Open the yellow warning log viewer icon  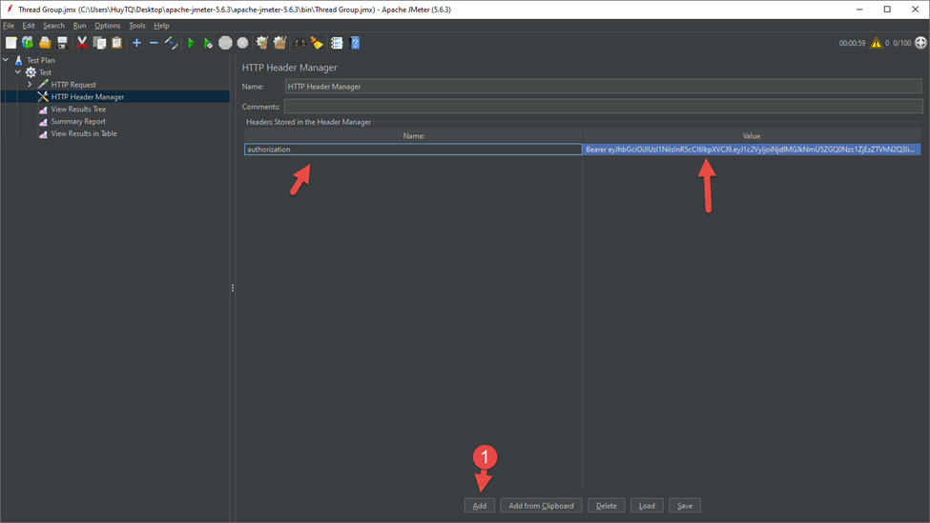coord(876,43)
